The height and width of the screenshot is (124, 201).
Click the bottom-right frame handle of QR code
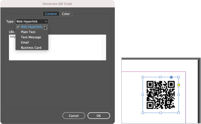click(179, 113)
